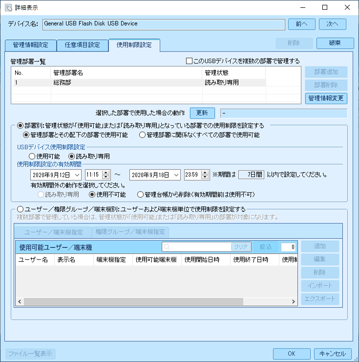
Task: Click the 管理部署名 column header
Action: click(127, 73)
